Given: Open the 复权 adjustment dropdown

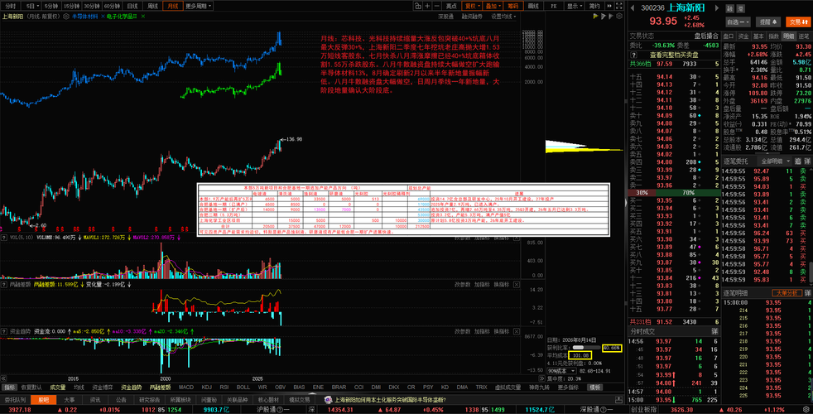Looking at the screenshot, I should click(472, 7).
